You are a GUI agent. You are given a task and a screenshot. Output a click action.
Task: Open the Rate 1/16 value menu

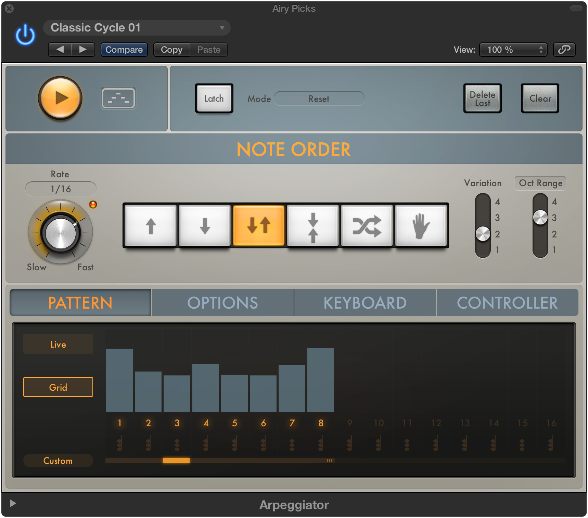point(61,189)
